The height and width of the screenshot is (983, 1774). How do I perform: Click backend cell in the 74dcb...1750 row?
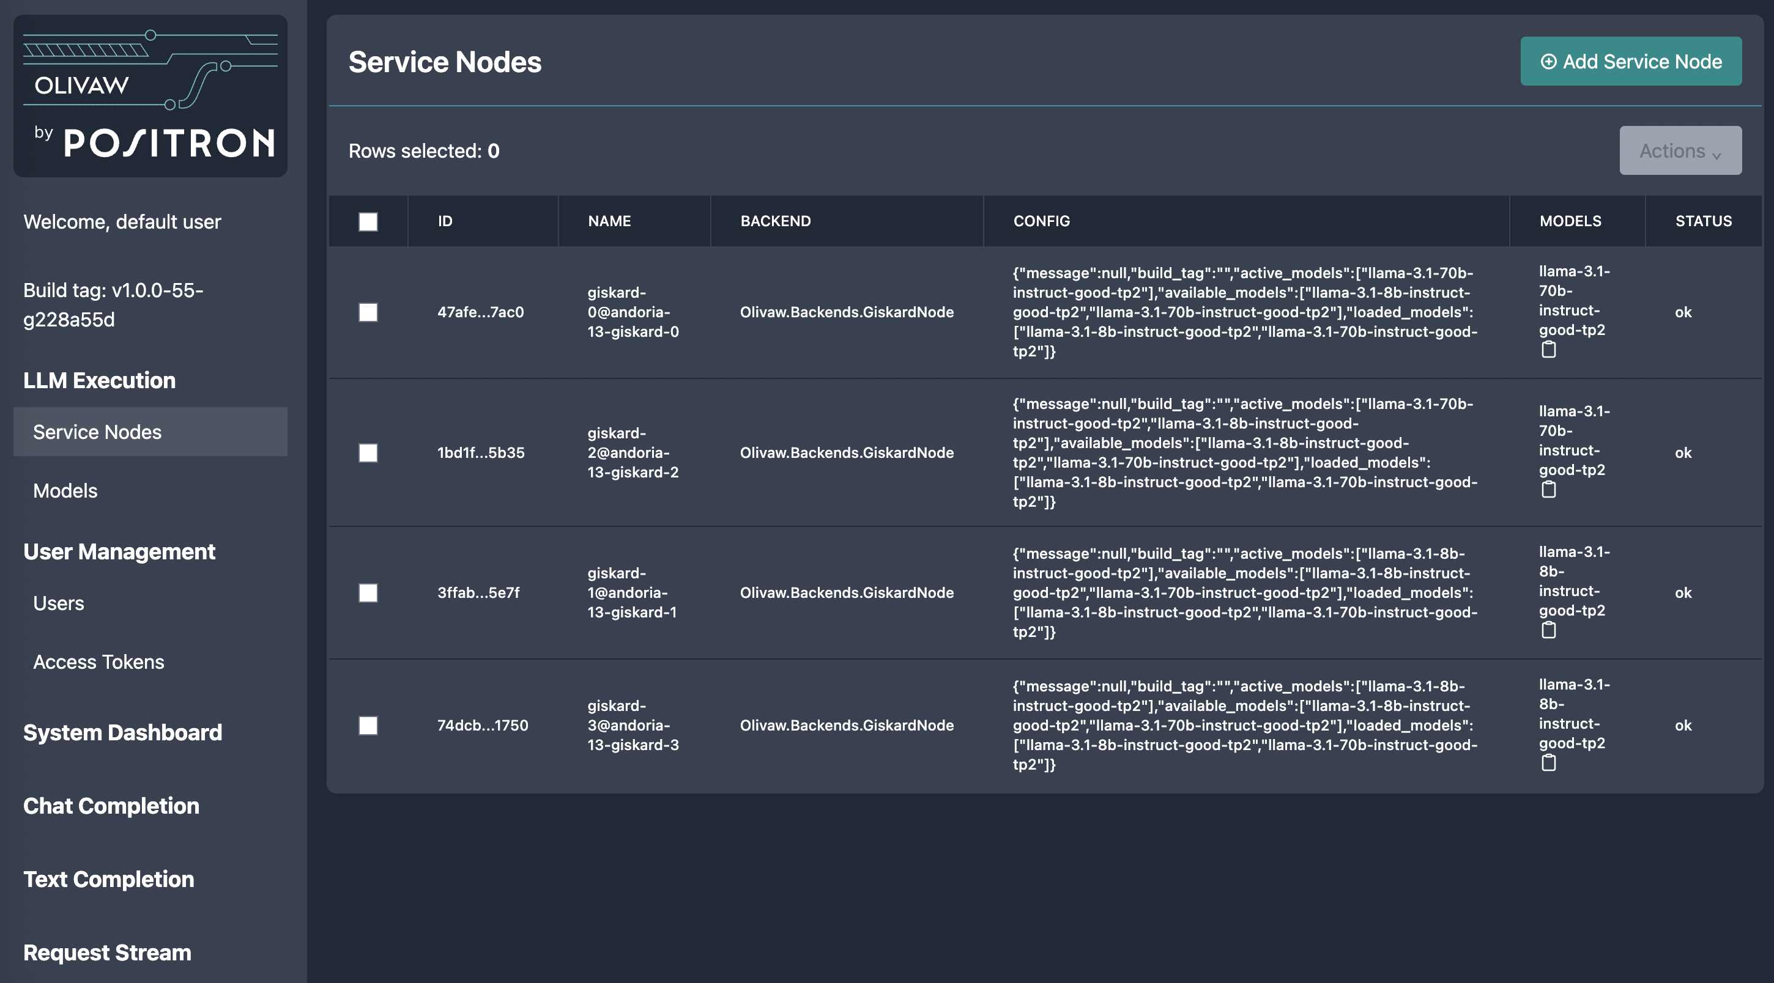[847, 725]
